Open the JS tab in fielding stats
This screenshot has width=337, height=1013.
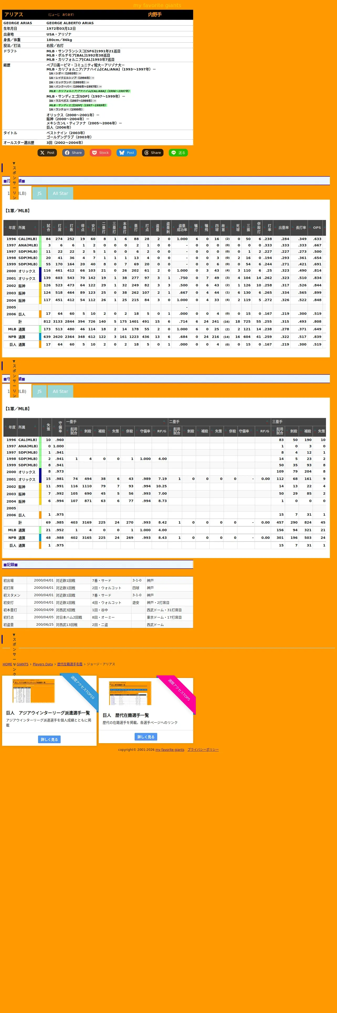(39, 391)
